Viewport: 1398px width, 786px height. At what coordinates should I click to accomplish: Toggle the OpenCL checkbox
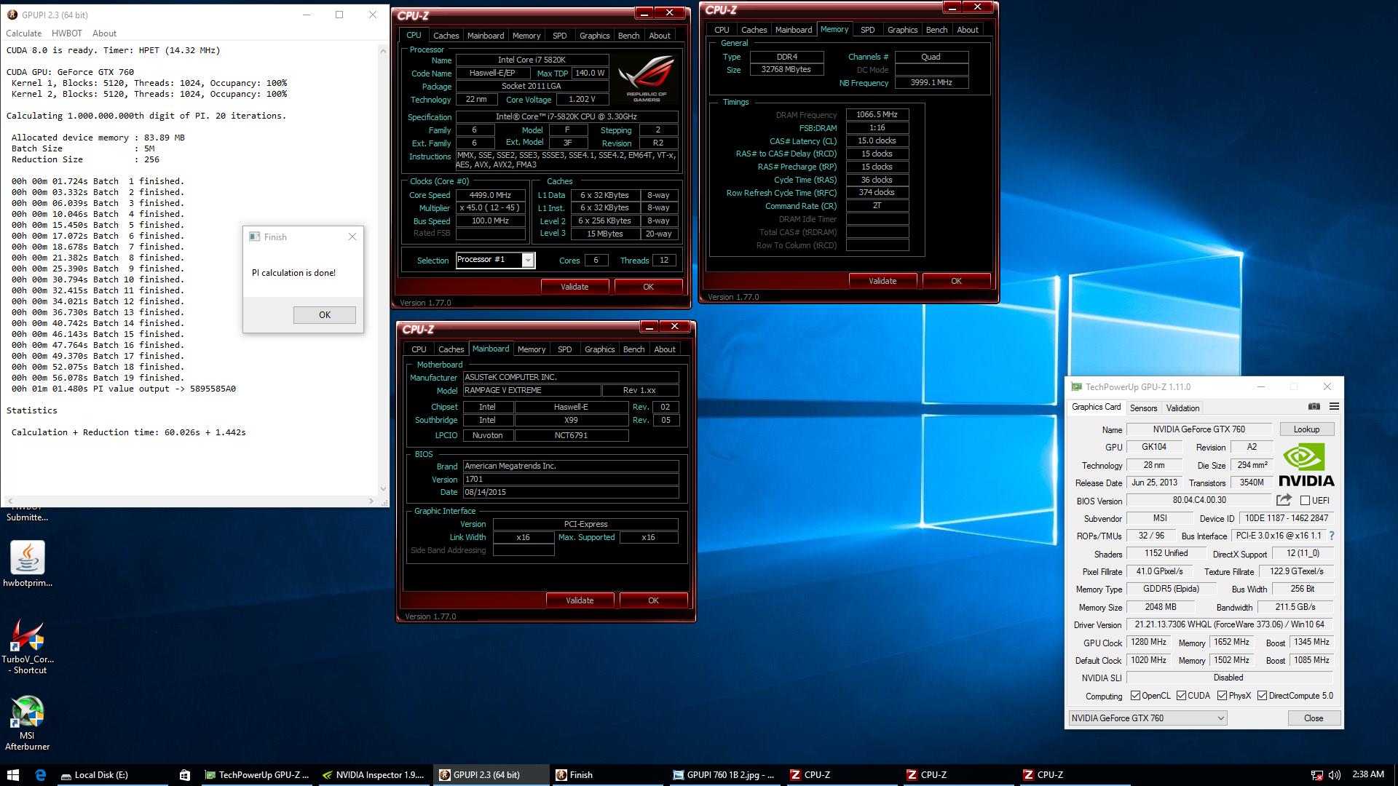point(1135,696)
